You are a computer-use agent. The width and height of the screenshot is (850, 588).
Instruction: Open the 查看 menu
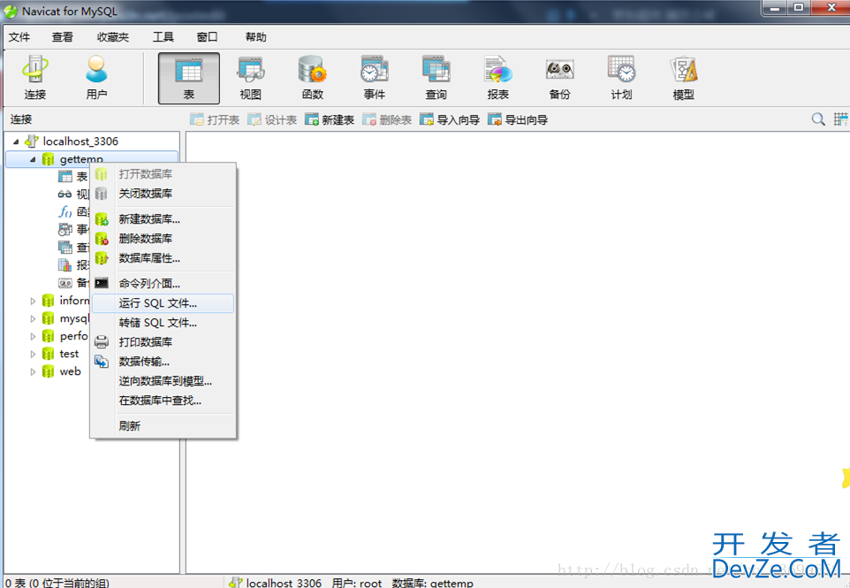pyautogui.click(x=63, y=37)
